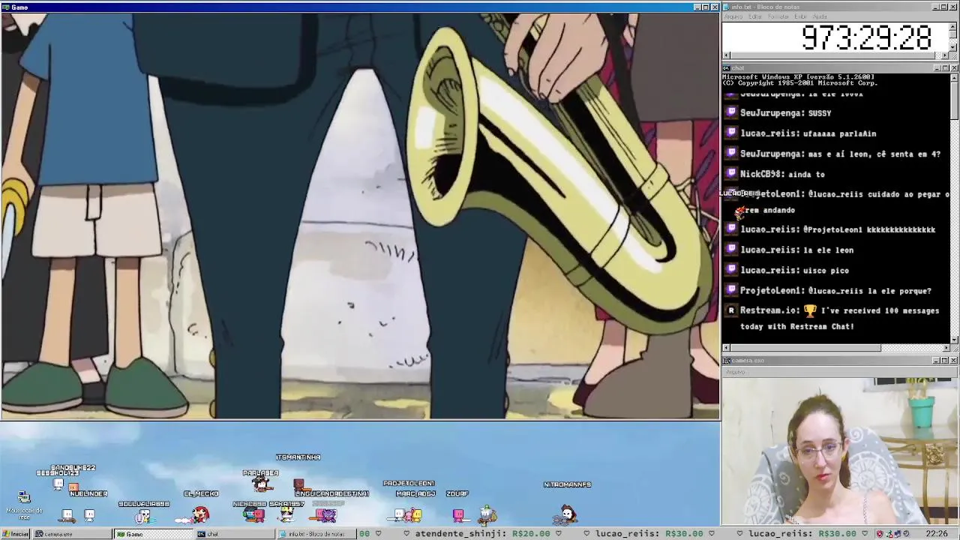Click the ZOURF pink character sprite
960x540 pixels.
click(x=458, y=515)
